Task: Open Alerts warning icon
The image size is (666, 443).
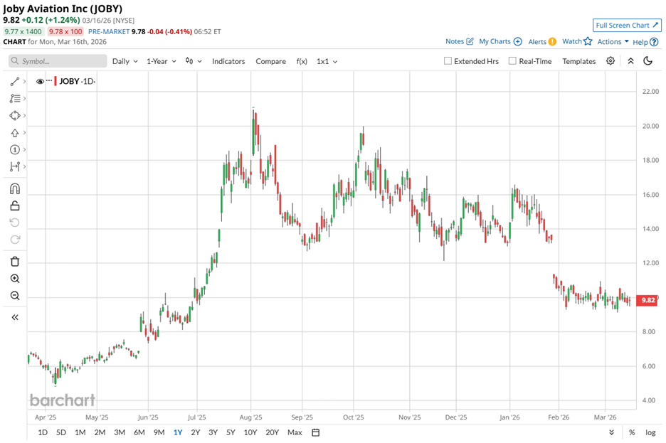Action: click(552, 41)
